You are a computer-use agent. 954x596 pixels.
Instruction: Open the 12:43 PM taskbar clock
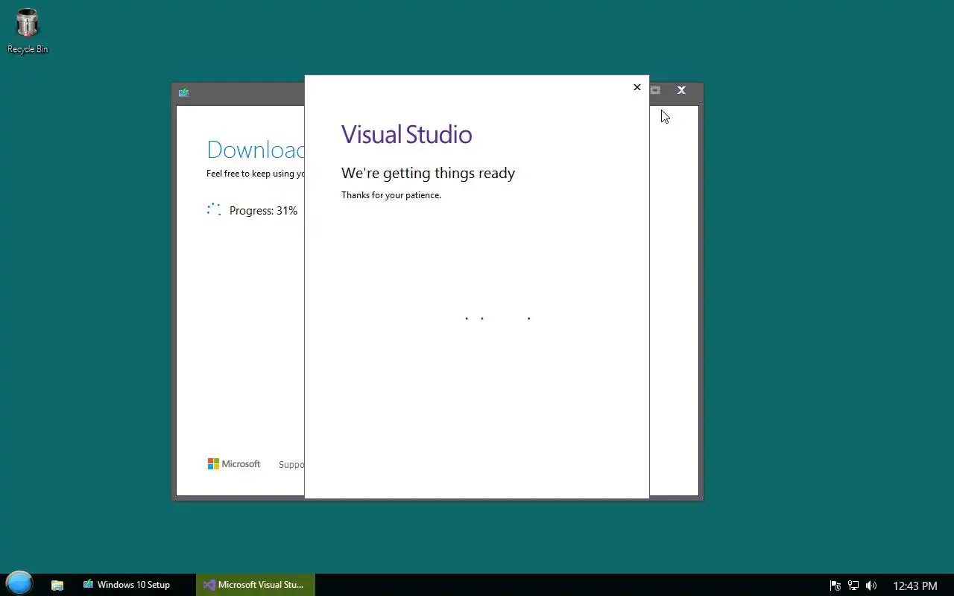(x=914, y=586)
